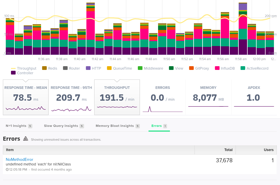Click the error message "undefined method `each' for nil:NilClass"
The height and width of the screenshot is (185, 280).
click(x=38, y=164)
